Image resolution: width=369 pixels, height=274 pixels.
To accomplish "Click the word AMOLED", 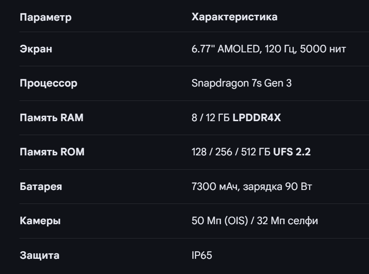I will [x=238, y=49].
